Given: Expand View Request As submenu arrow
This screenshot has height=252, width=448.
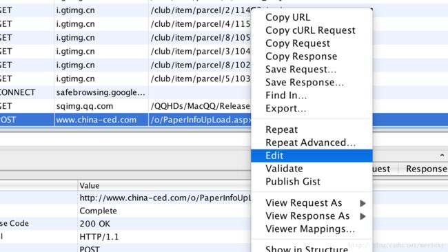Looking at the screenshot, I should [363, 203].
